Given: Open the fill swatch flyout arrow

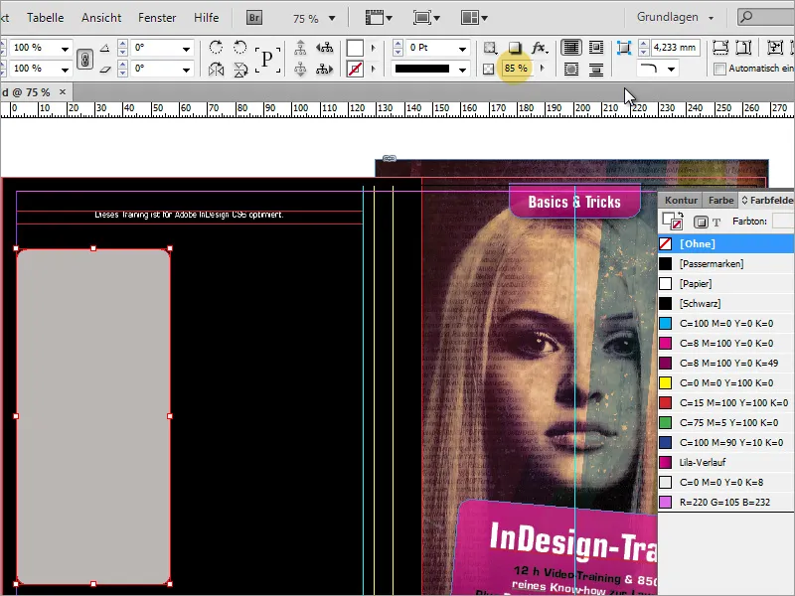Looking at the screenshot, I should (x=374, y=48).
